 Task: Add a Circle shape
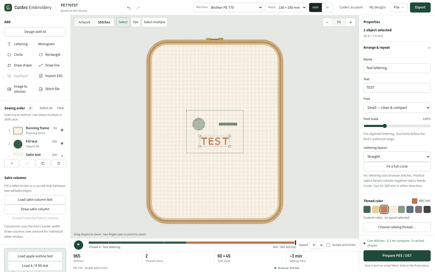click(x=15, y=55)
